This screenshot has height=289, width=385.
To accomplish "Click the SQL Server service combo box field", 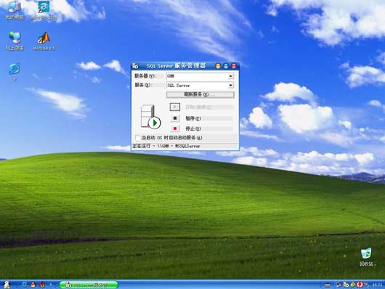I will [x=200, y=86].
